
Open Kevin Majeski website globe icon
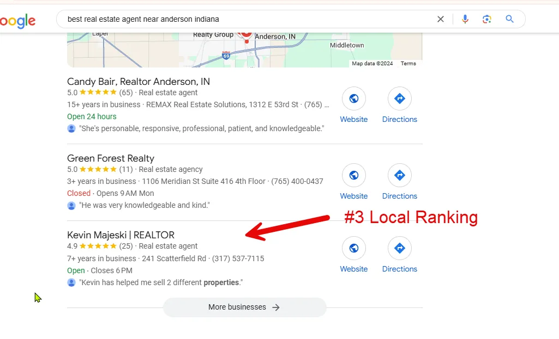click(353, 248)
